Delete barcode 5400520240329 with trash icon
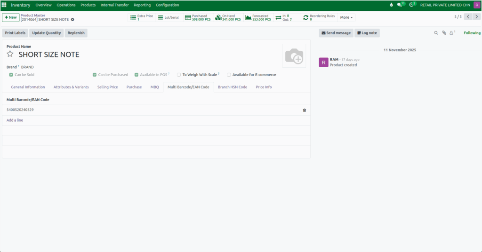482x252 pixels. [305, 110]
